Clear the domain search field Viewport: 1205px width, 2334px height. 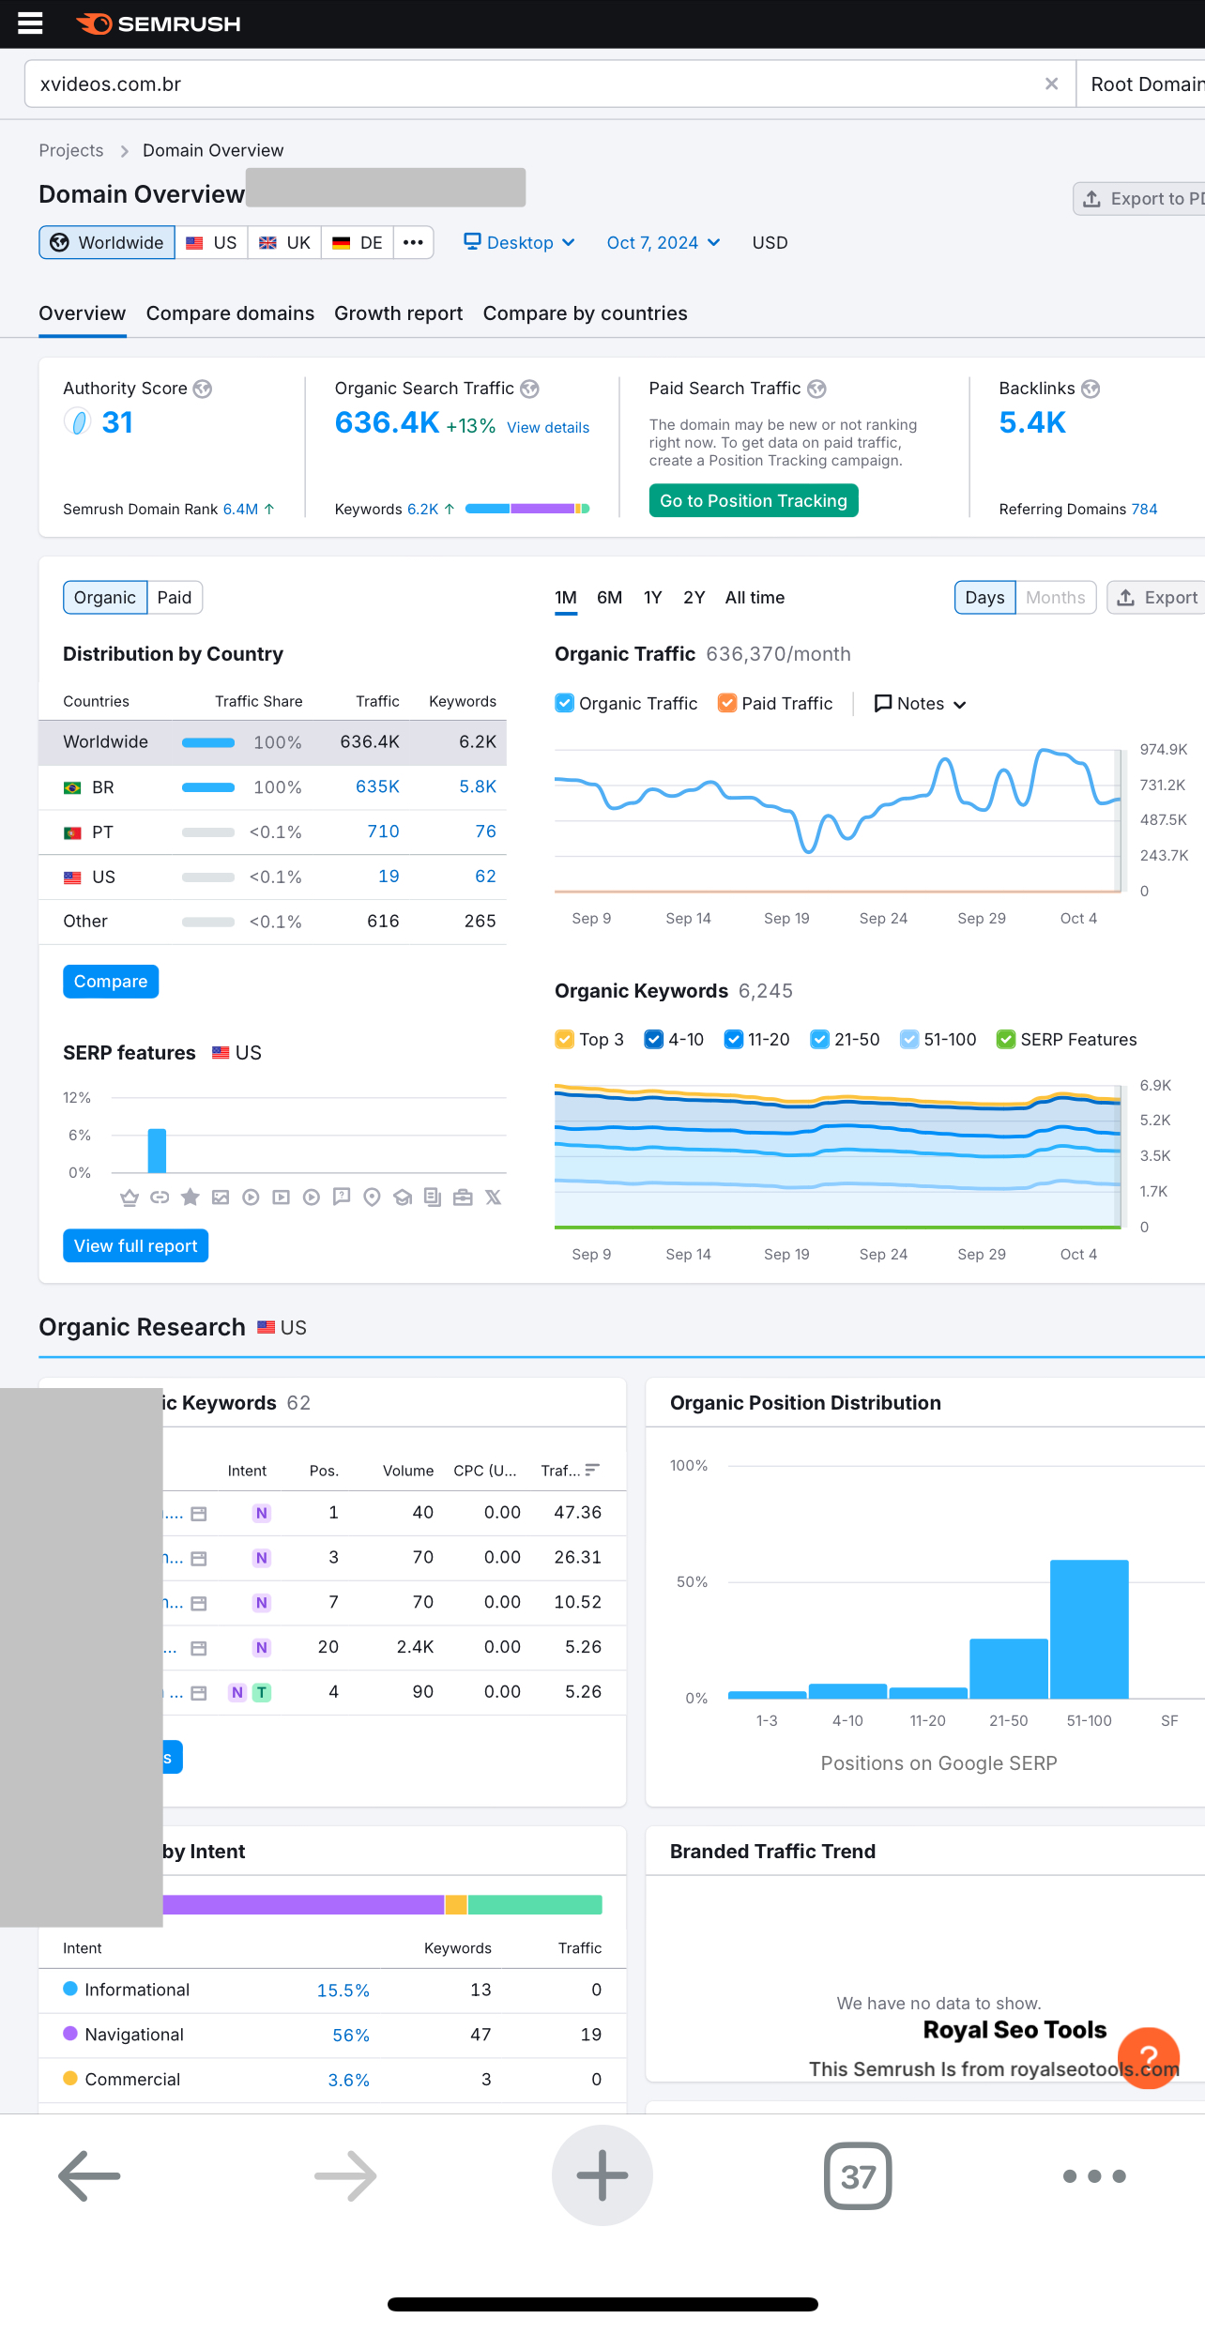1051,84
